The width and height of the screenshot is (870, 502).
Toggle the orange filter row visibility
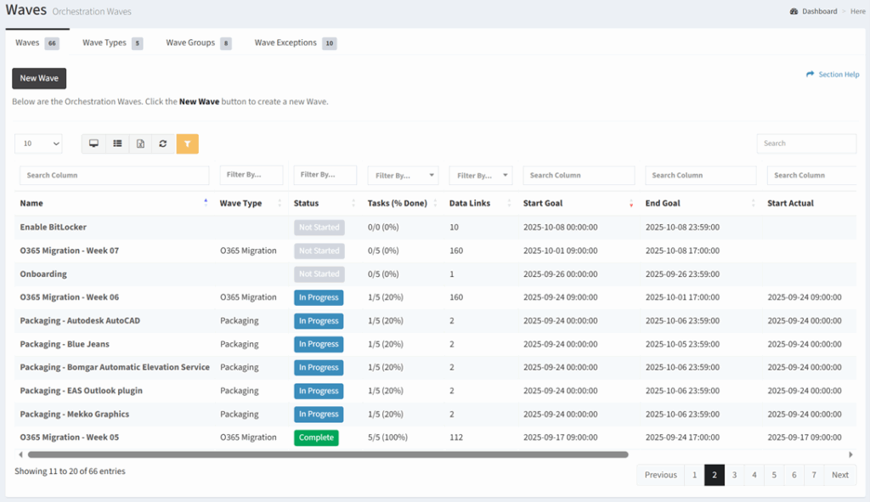pyautogui.click(x=187, y=144)
